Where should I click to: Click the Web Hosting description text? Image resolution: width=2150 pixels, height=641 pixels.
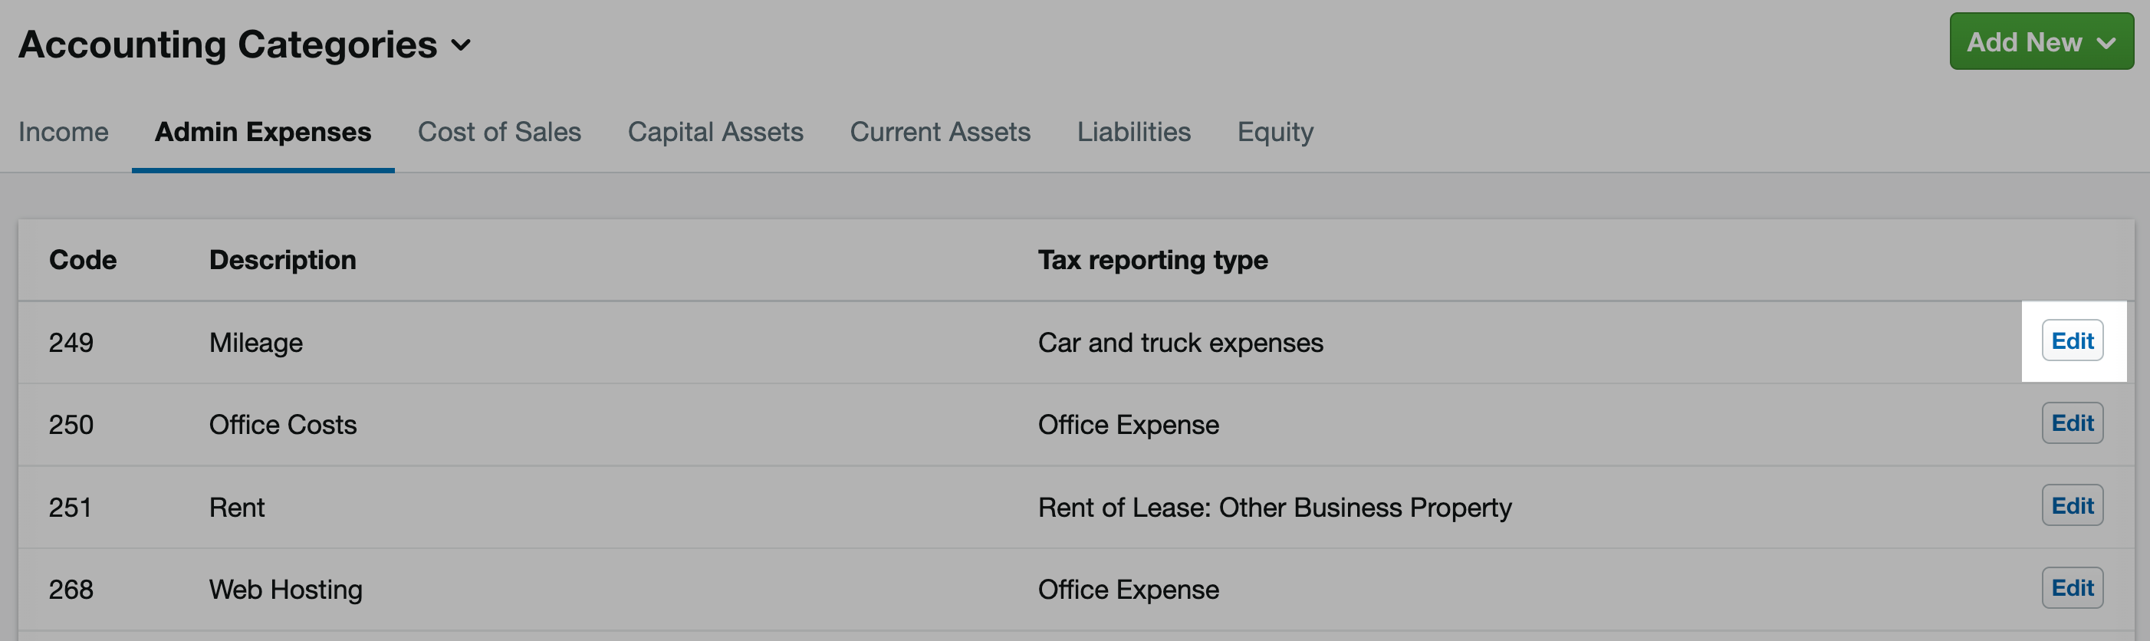pos(285,590)
